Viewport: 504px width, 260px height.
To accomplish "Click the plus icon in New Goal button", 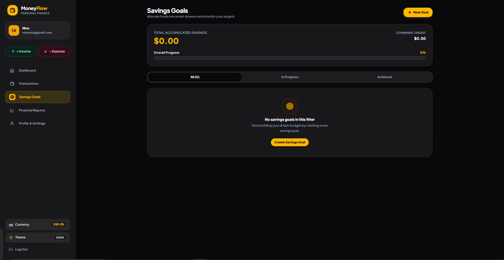I will click(x=410, y=13).
